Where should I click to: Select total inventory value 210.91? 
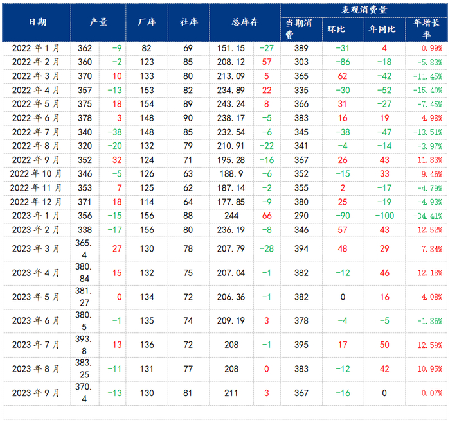click(231, 146)
